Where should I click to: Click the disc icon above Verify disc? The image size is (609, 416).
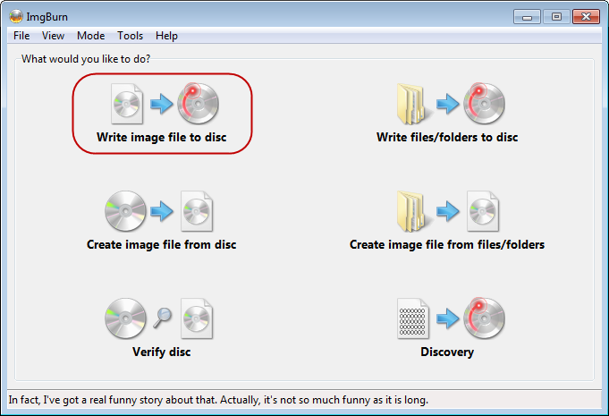[125, 318]
